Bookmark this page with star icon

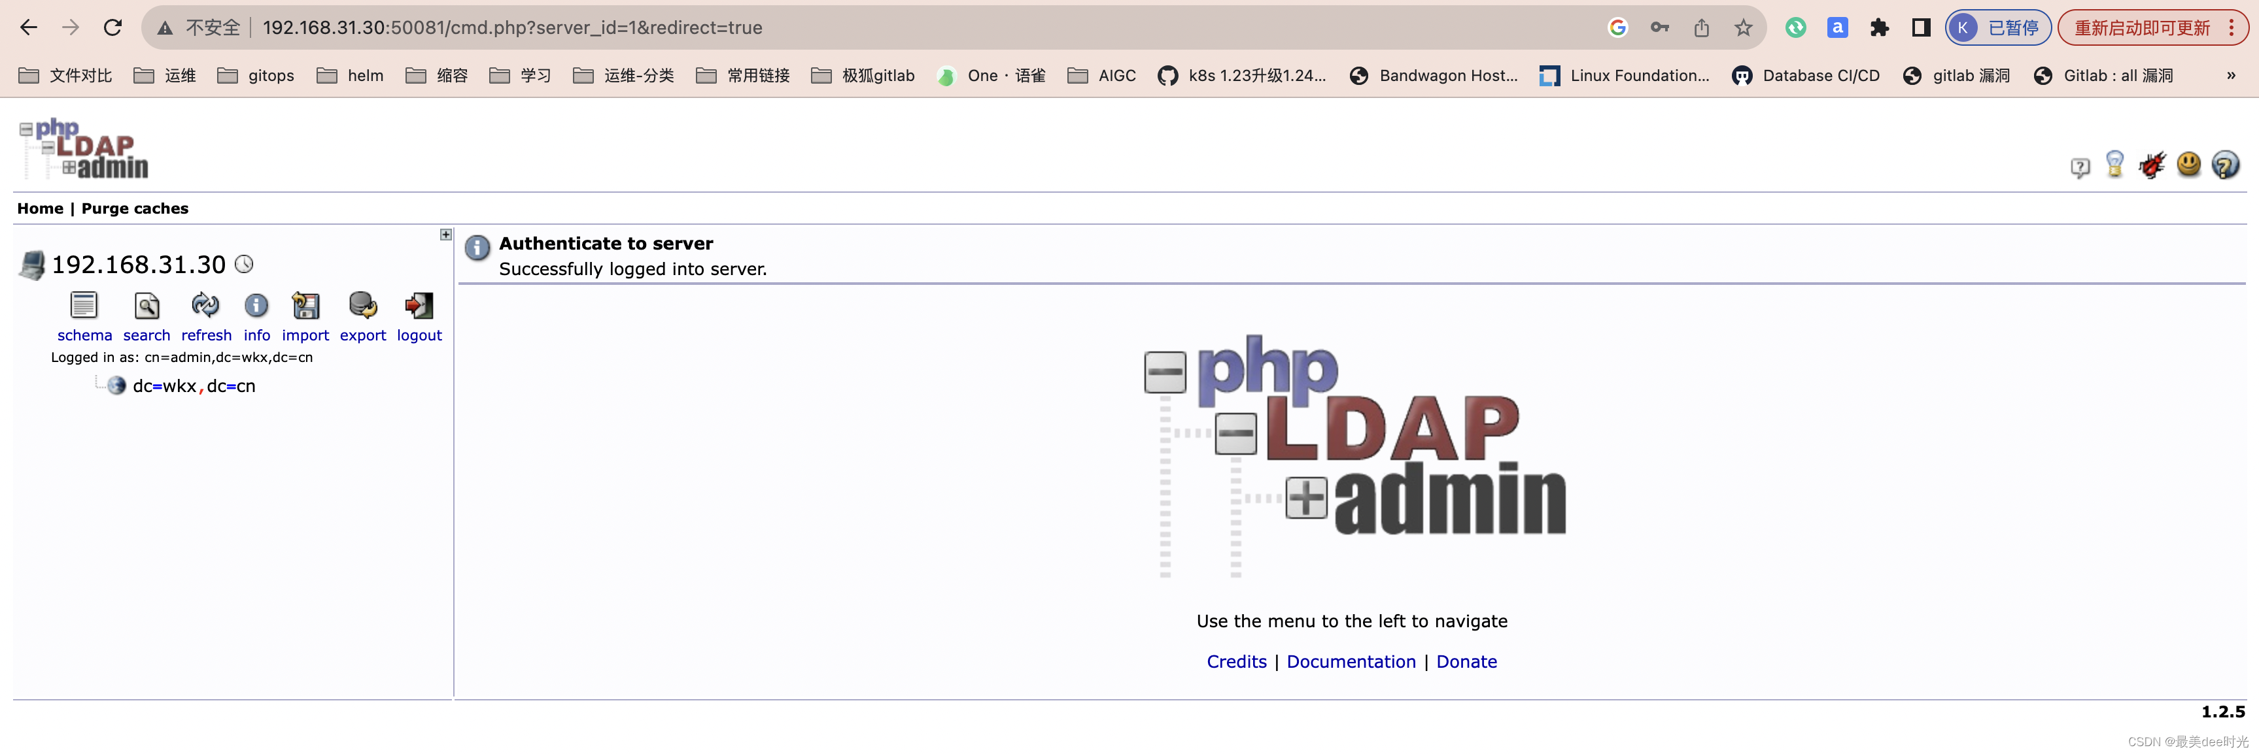(1744, 27)
